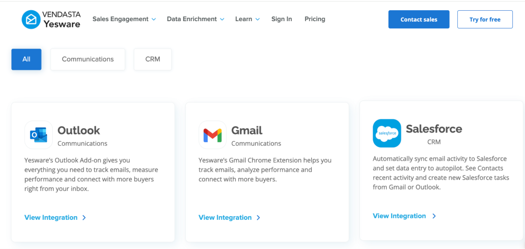Filter by CRM category

pyautogui.click(x=153, y=60)
